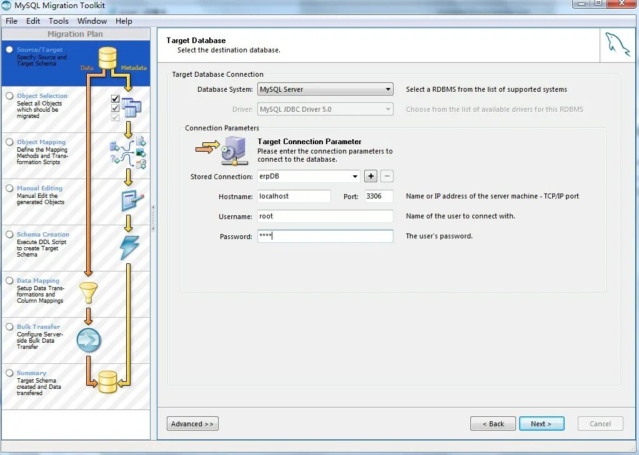Select the Manual Editing step radio
Viewport: 639px width, 455px height.
(x=9, y=188)
